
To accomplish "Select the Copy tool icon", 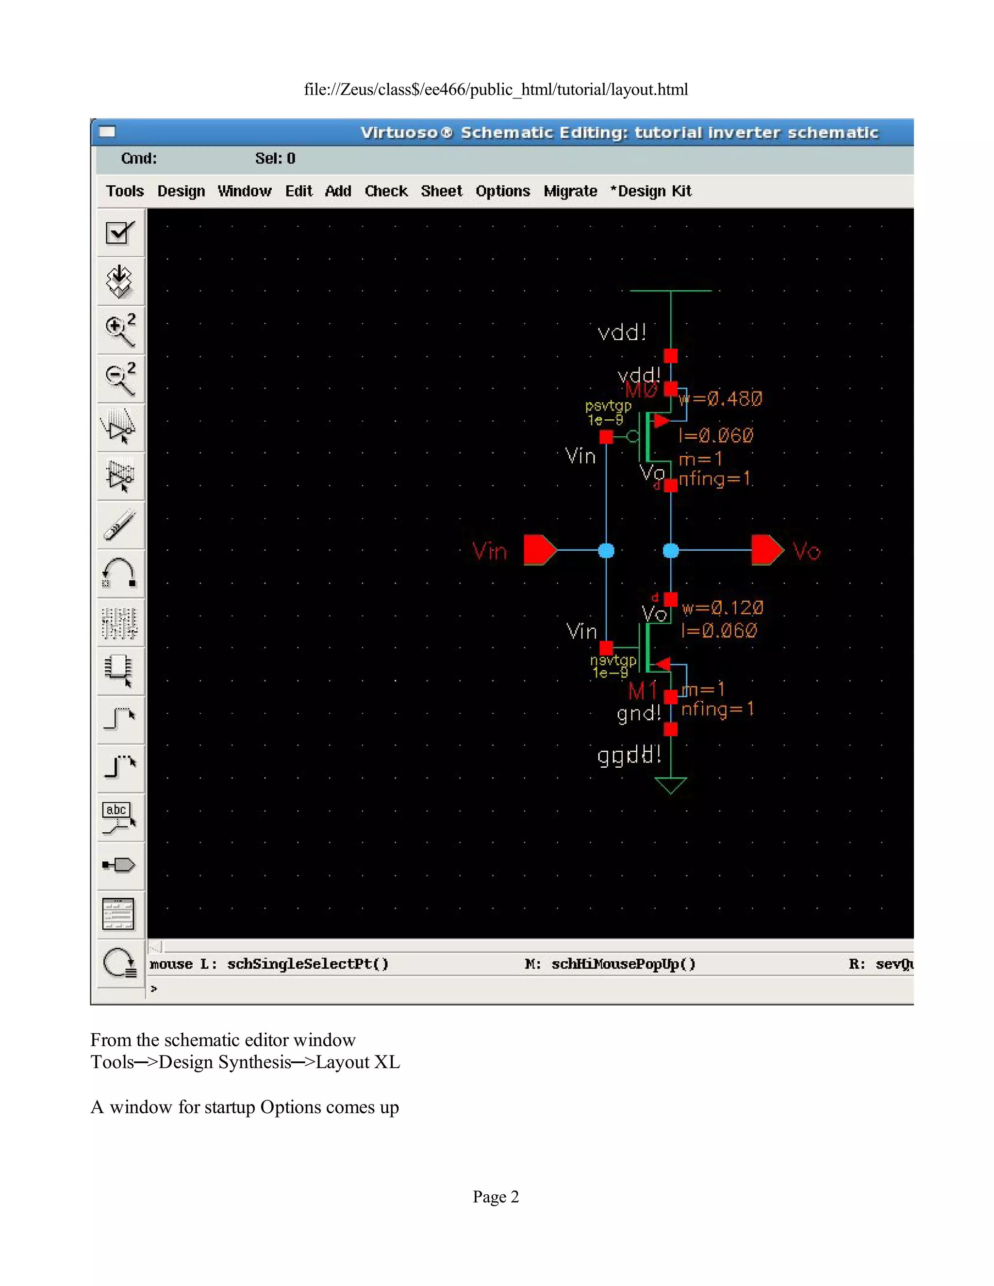I will [120, 476].
